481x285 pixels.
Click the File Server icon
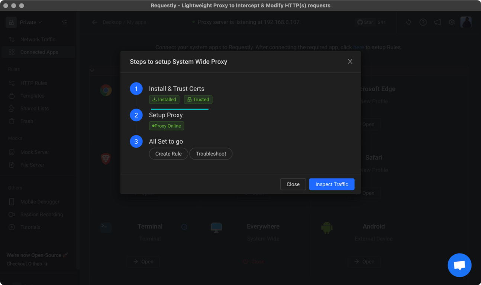pos(12,165)
